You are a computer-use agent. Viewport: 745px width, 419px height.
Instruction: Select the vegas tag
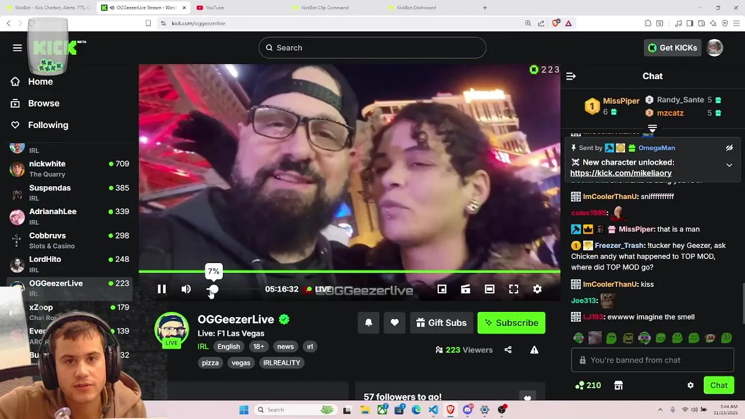pyautogui.click(x=241, y=363)
